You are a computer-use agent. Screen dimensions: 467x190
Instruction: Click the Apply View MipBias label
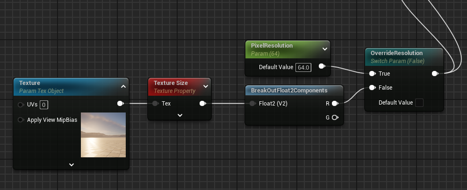point(52,120)
